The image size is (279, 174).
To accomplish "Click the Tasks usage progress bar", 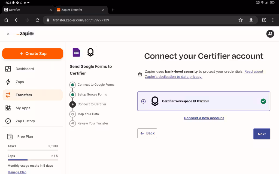I will coord(33,150).
